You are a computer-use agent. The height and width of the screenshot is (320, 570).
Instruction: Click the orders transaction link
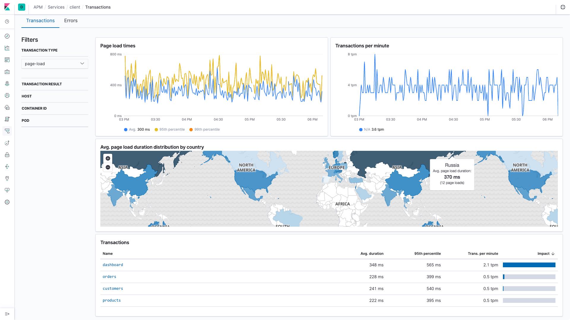click(109, 277)
